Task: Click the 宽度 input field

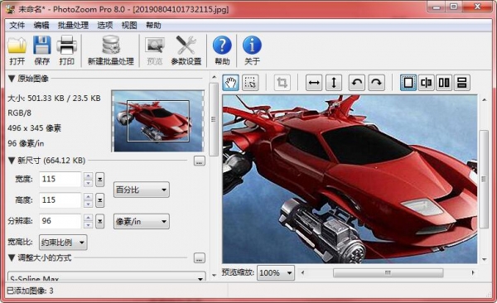Action: tap(60, 180)
